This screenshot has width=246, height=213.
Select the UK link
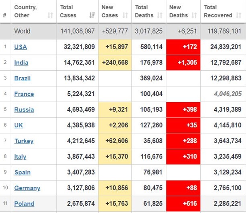click(x=19, y=125)
